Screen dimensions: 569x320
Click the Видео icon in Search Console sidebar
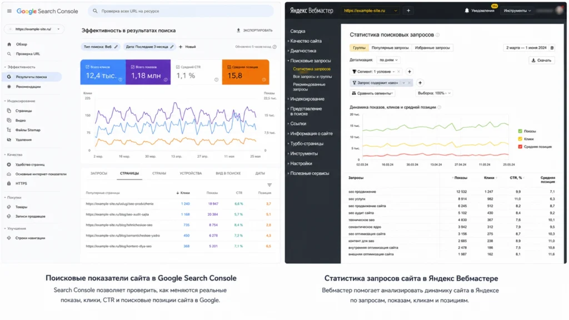(9, 120)
